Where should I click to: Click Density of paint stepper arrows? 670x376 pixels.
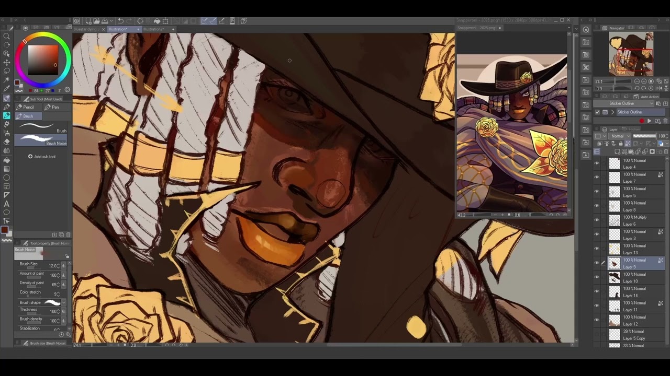click(59, 285)
